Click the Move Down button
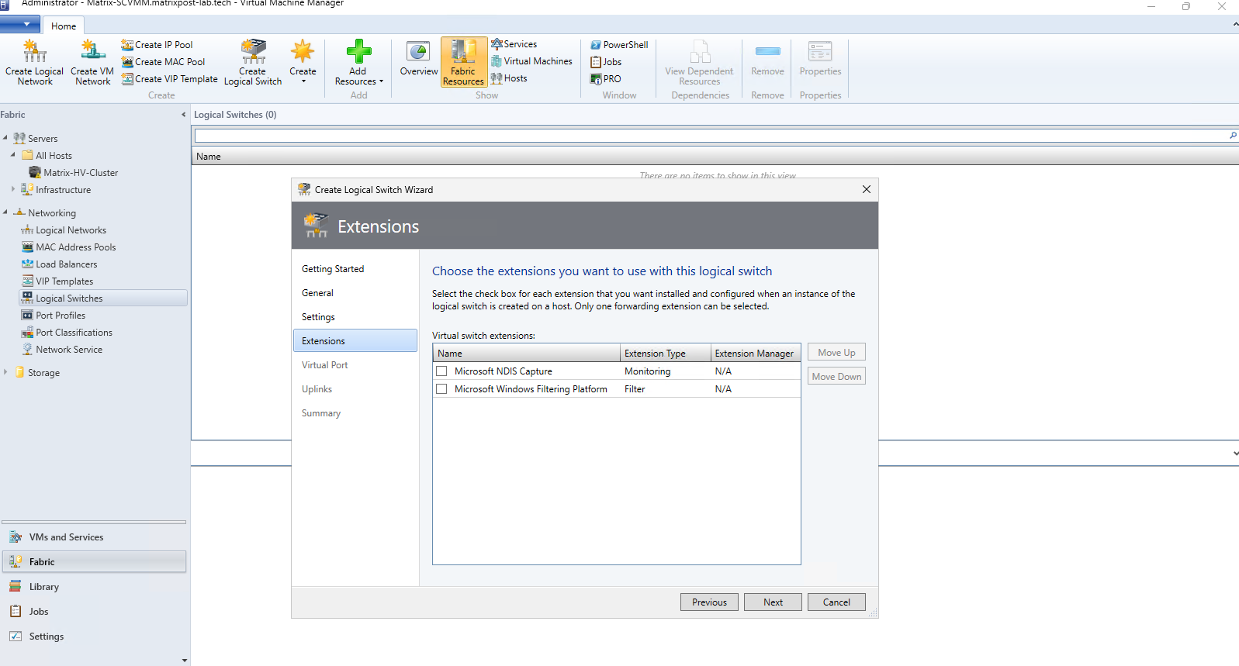This screenshot has width=1239, height=666. [836, 377]
